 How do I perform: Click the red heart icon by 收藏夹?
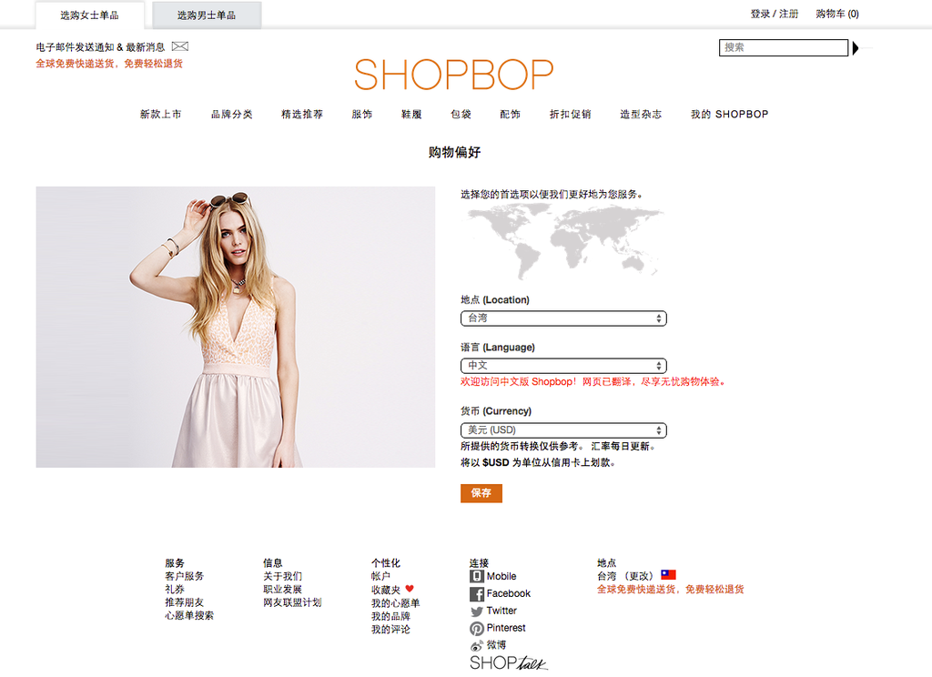410,589
